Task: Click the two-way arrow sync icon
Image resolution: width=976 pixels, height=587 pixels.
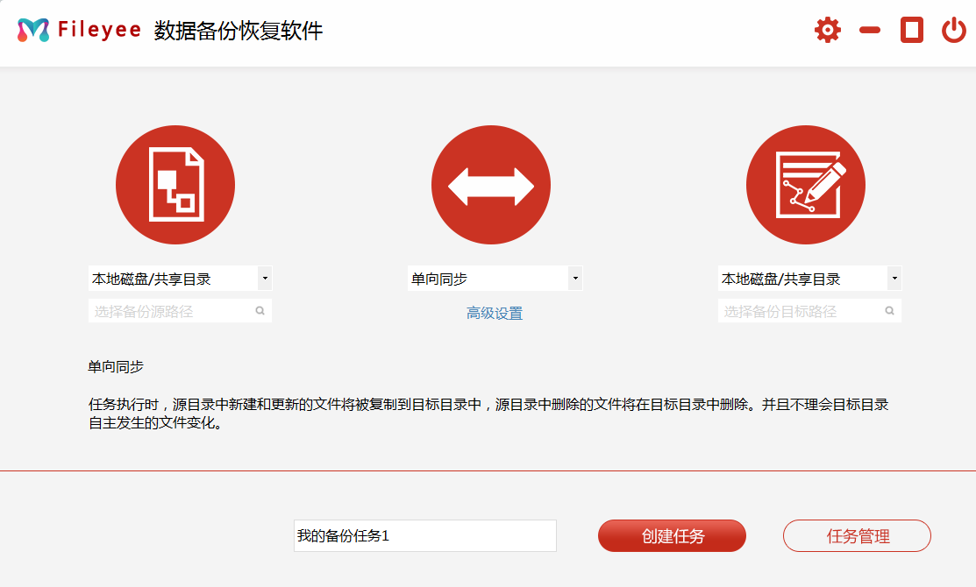Action: (491, 184)
